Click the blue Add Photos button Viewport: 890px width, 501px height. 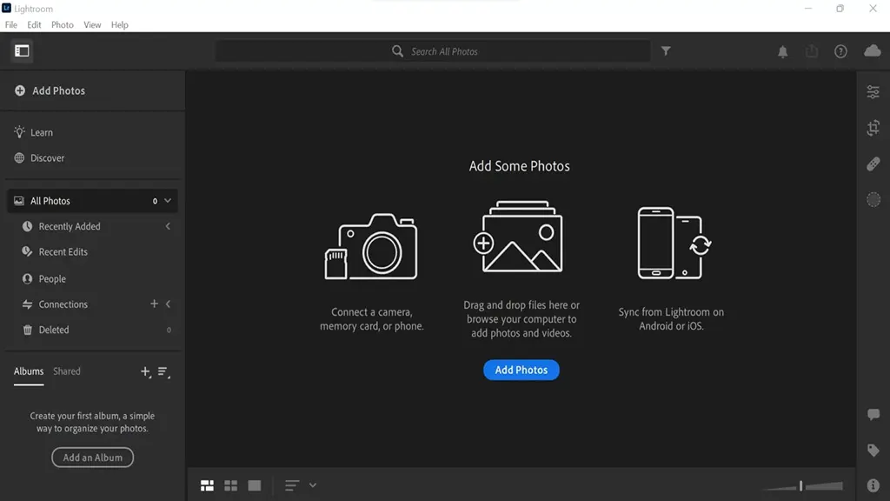(521, 370)
